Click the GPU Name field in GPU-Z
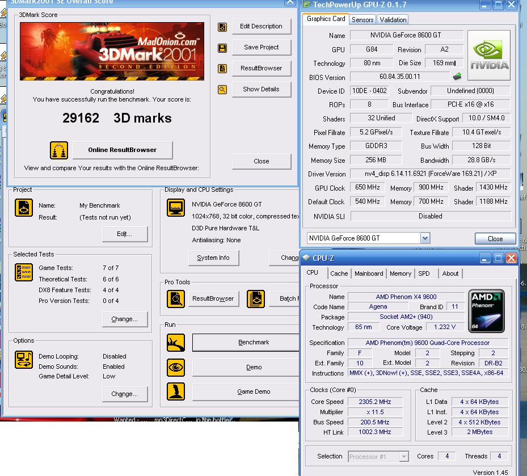The image size is (527, 476). pos(406,35)
